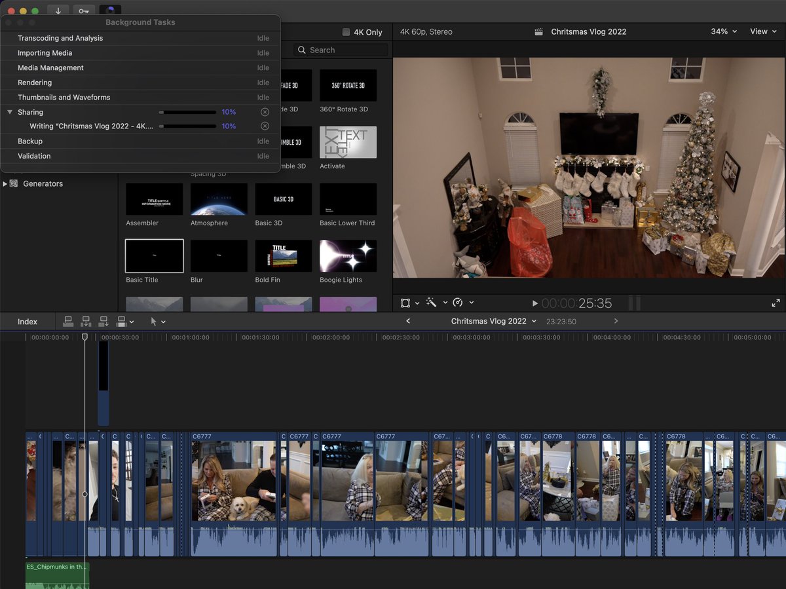Image resolution: width=786 pixels, height=589 pixels.
Task: Select the Transcoding and Analysis row
Action: pos(140,38)
